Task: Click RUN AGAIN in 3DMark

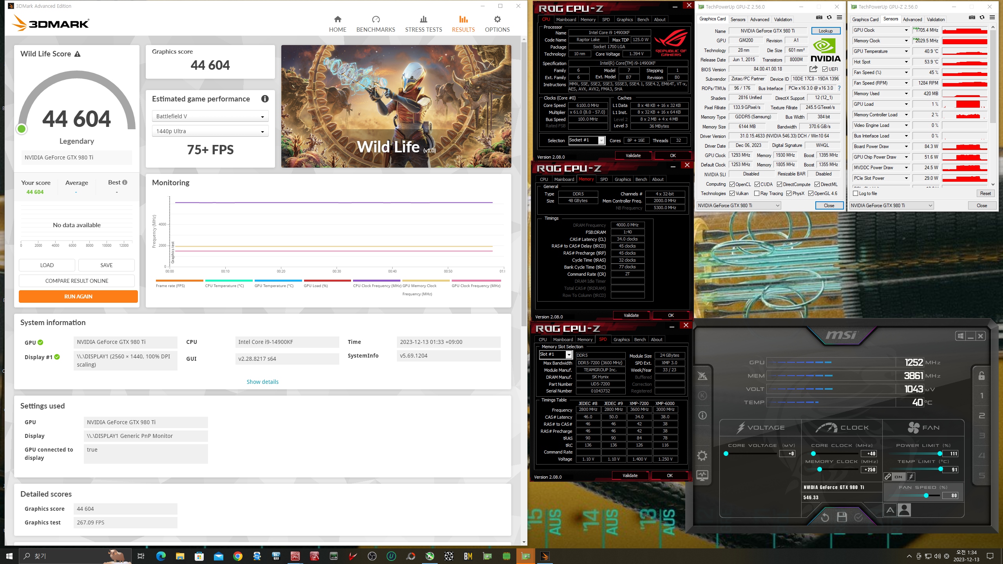Action: (78, 296)
